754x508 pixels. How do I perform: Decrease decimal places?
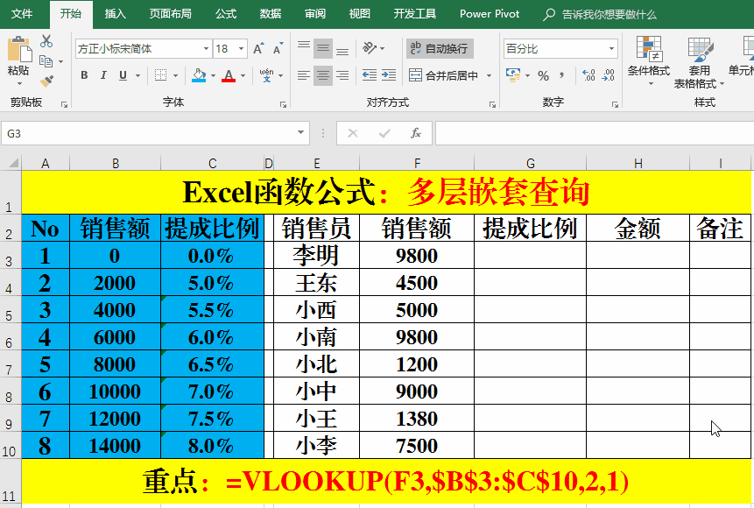608,75
